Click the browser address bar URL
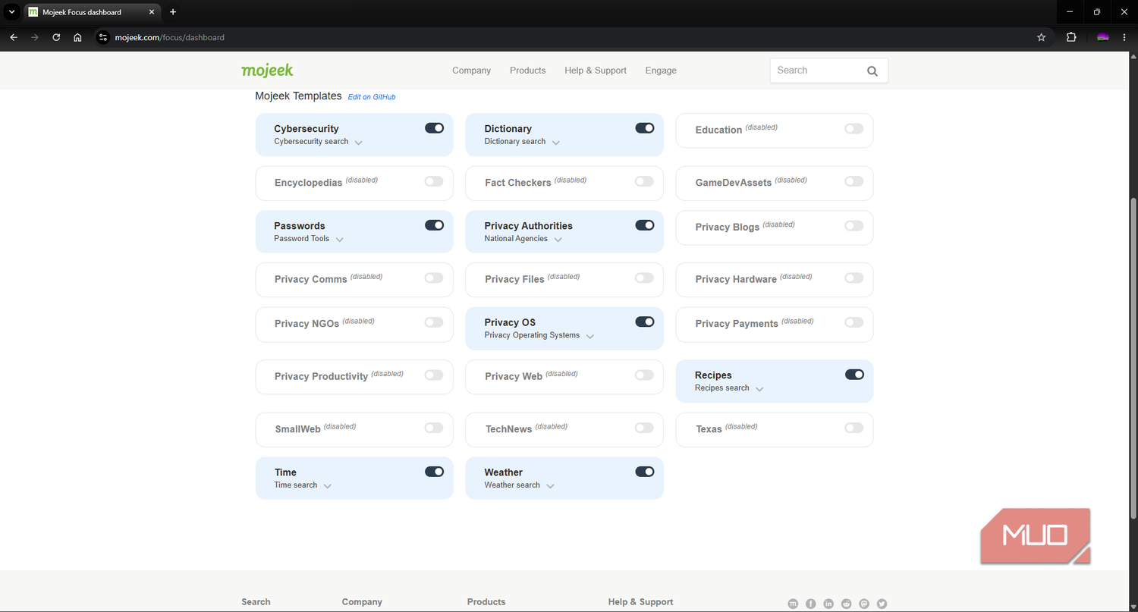This screenshot has width=1138, height=612. point(170,37)
